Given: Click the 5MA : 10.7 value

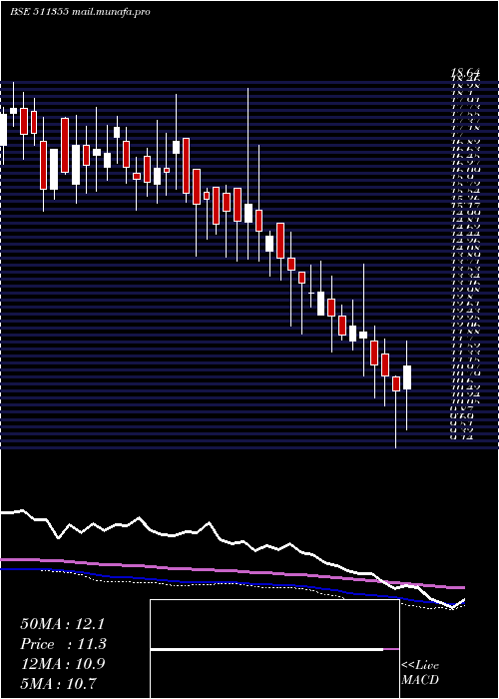Looking at the screenshot, I should (x=58, y=683).
